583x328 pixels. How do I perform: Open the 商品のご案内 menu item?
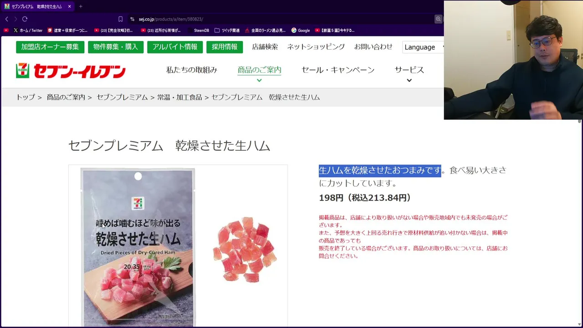(259, 70)
